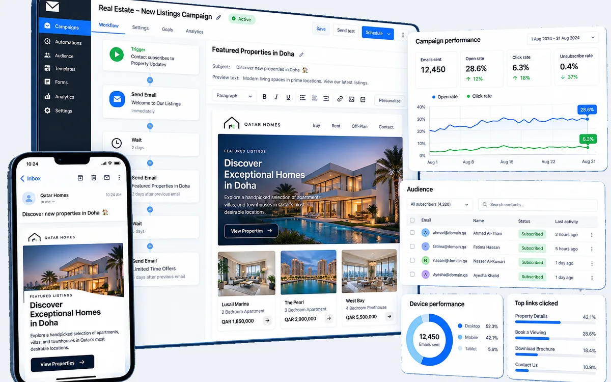Viewport: 611px width, 382px height.
Task: Open Forms in the sidebar
Action: (x=56, y=82)
